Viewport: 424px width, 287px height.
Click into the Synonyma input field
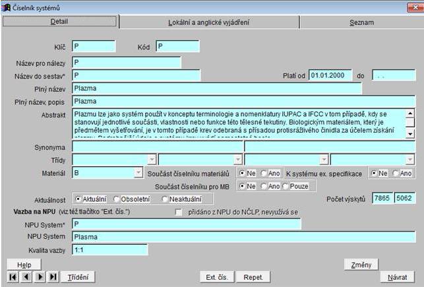(157, 146)
